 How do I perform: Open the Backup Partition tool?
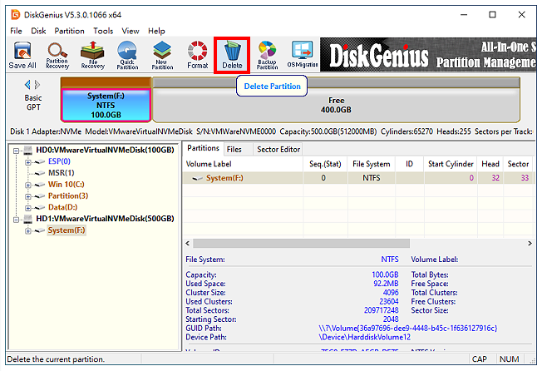tap(267, 56)
